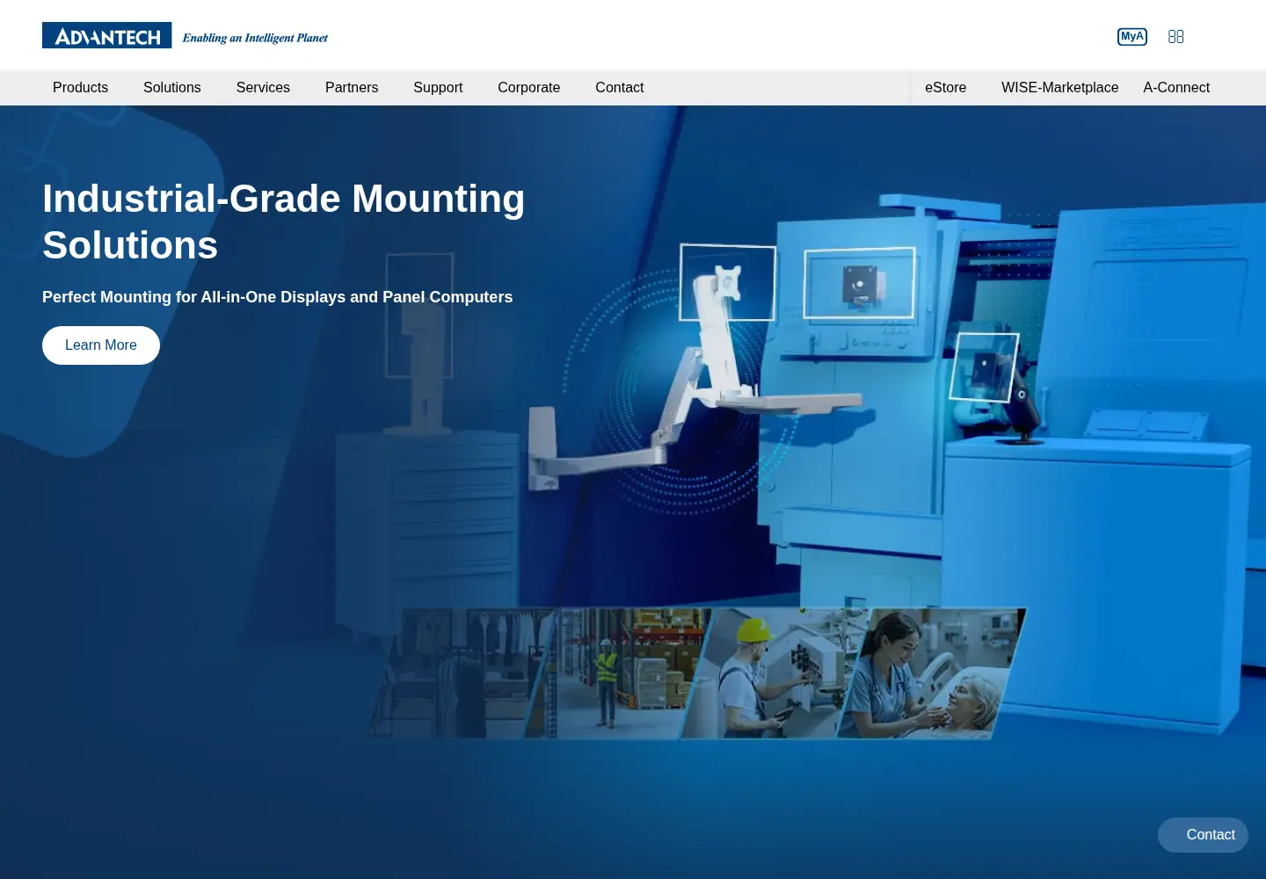This screenshot has width=1266, height=879.
Task: Open the Partners menu
Action: click(352, 88)
